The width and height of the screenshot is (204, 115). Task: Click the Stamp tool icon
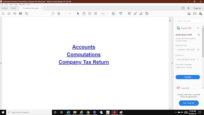[147, 14]
